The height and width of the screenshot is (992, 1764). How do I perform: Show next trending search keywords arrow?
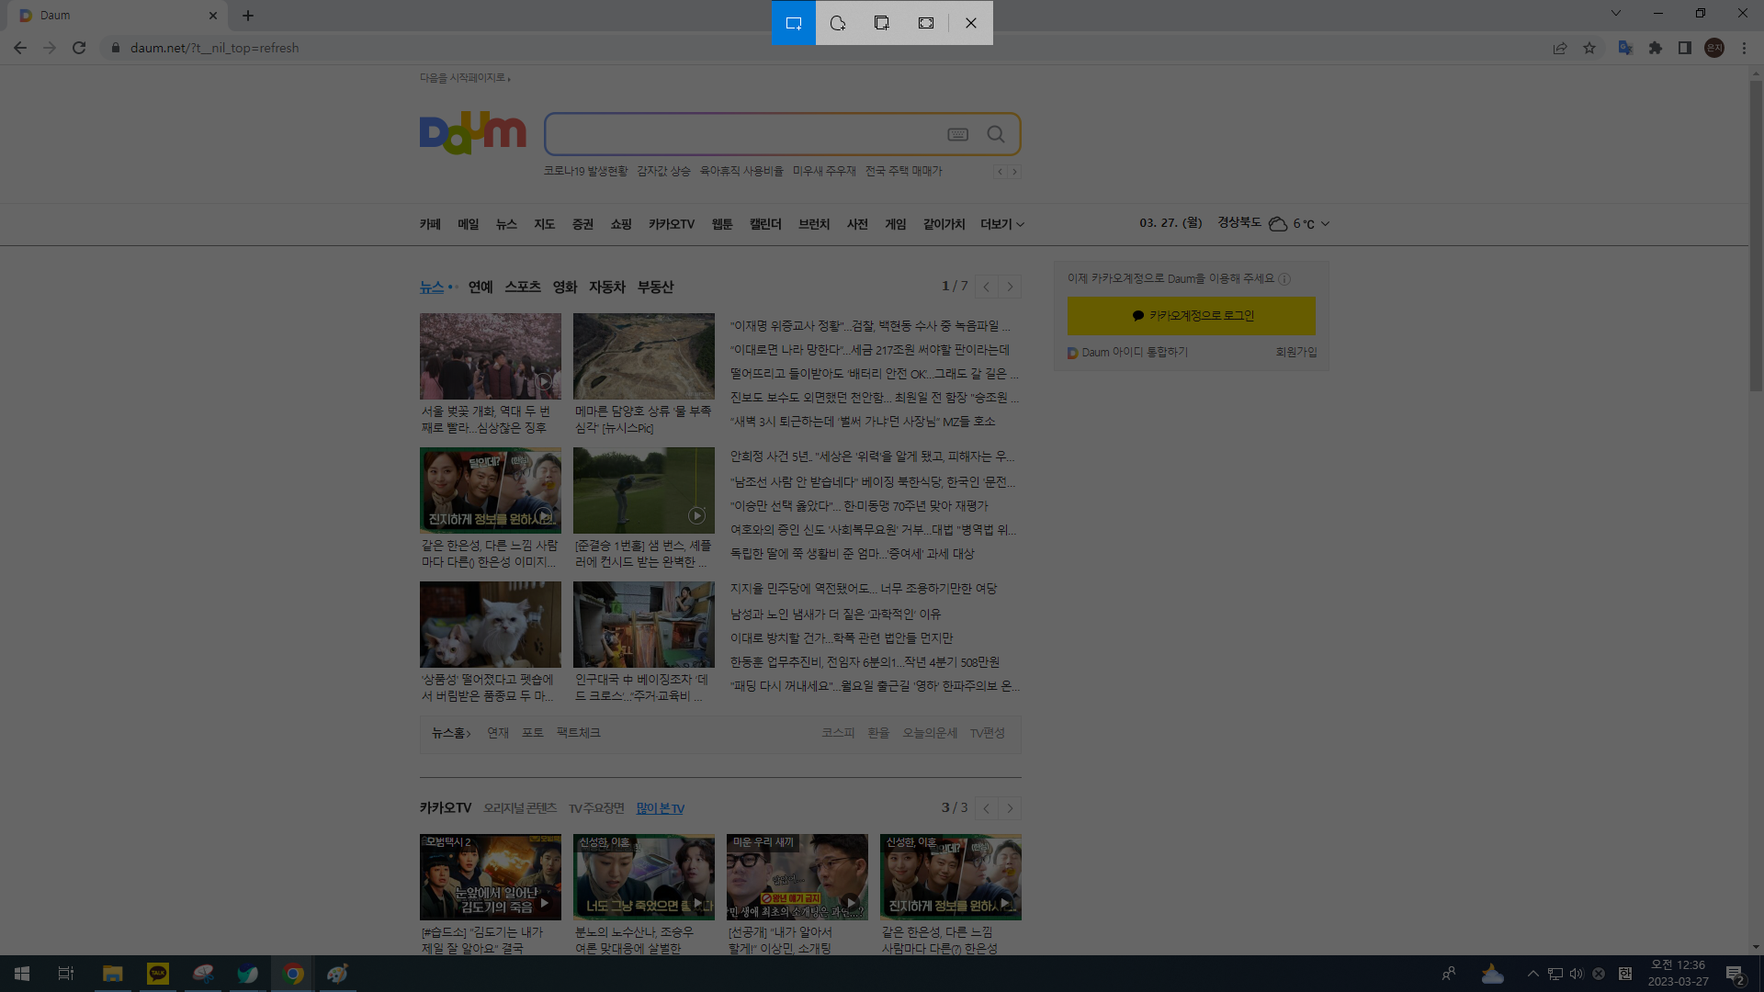[1014, 172]
